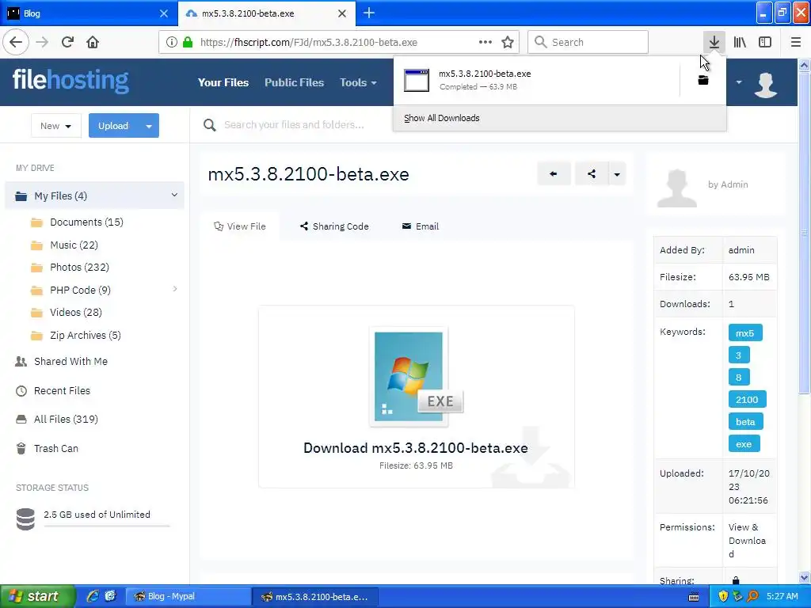Image resolution: width=811 pixels, height=608 pixels.
Task: Focus the browser Search box
Action: 588,42
